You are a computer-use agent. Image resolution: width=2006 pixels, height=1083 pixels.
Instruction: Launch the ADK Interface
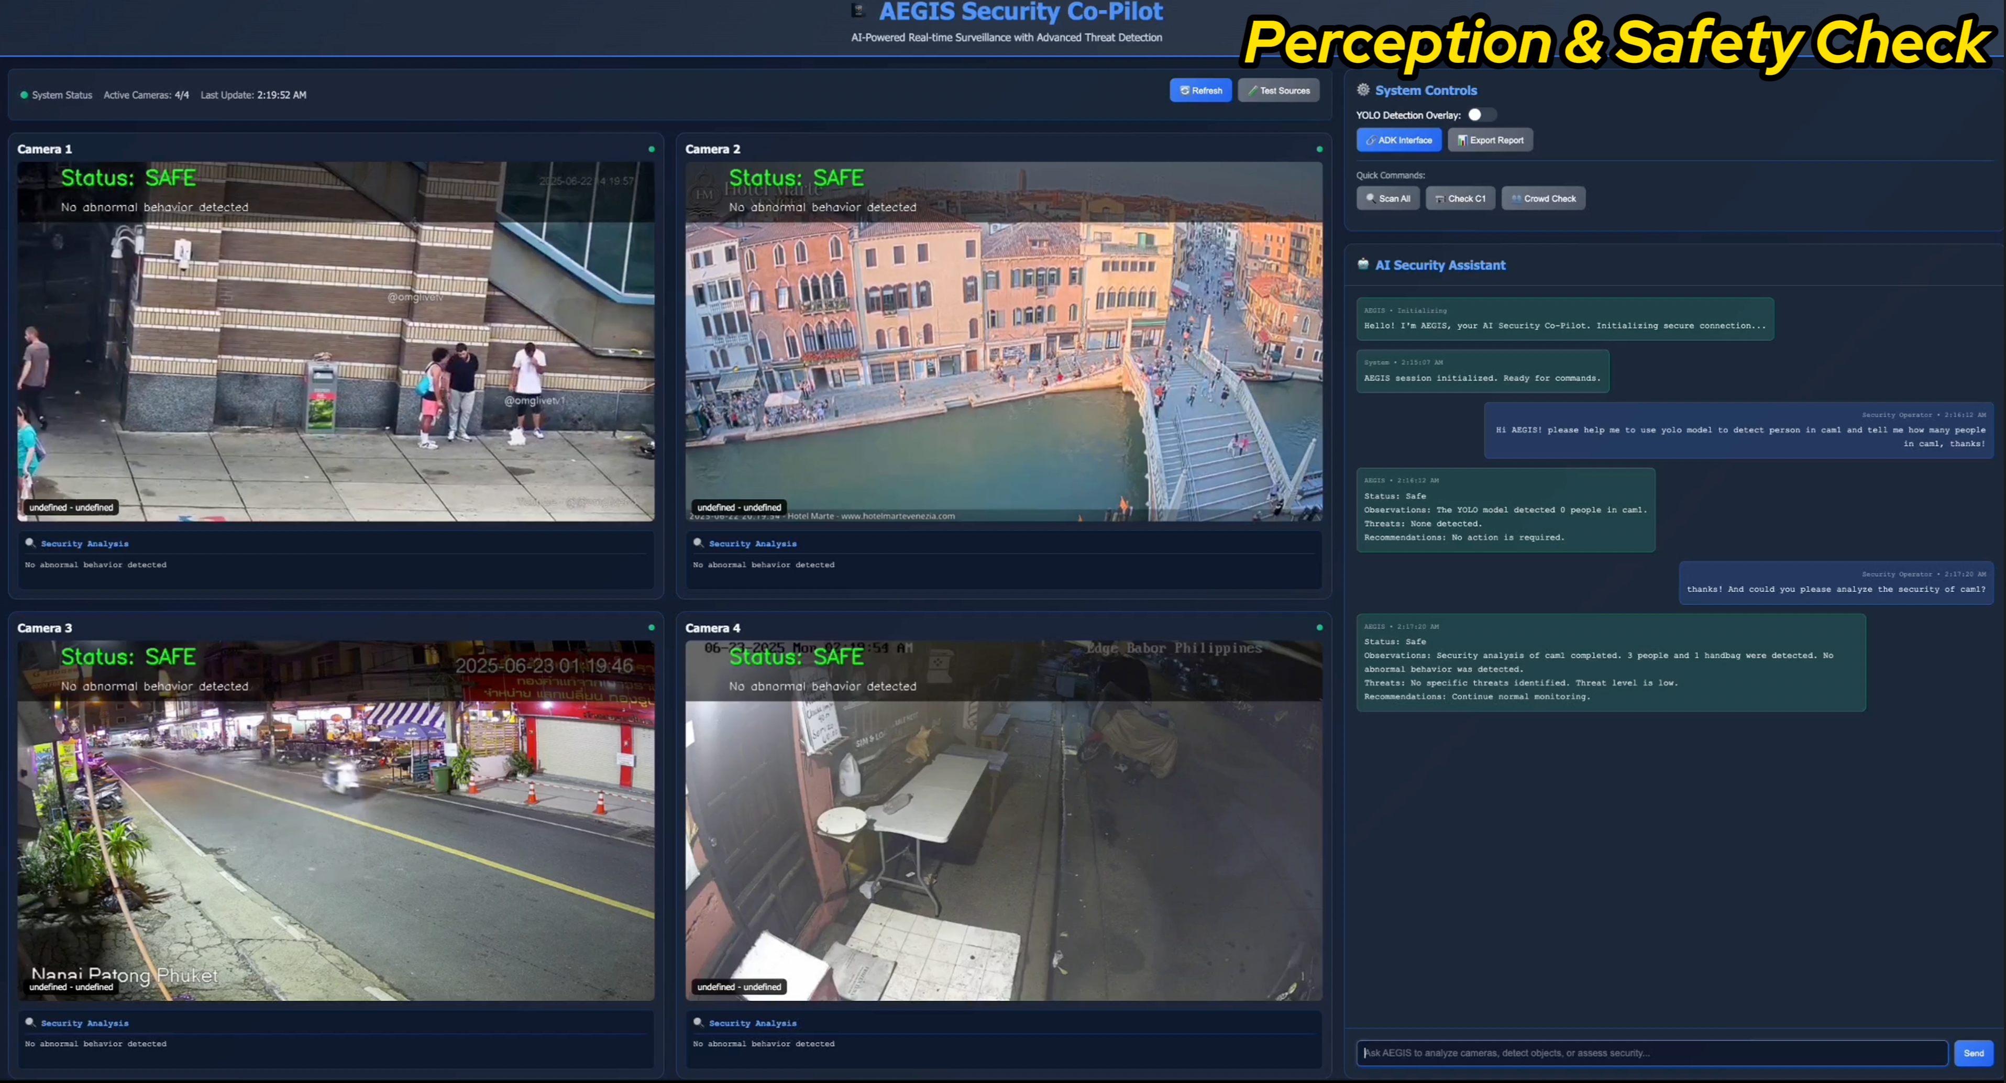[1398, 140]
